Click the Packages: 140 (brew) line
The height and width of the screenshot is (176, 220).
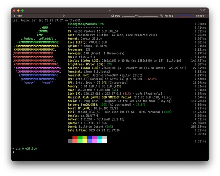[96, 53]
